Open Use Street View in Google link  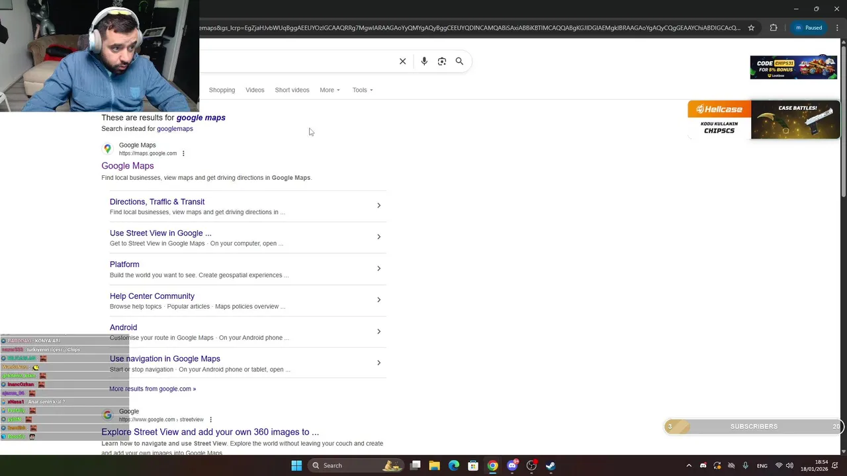(x=161, y=233)
